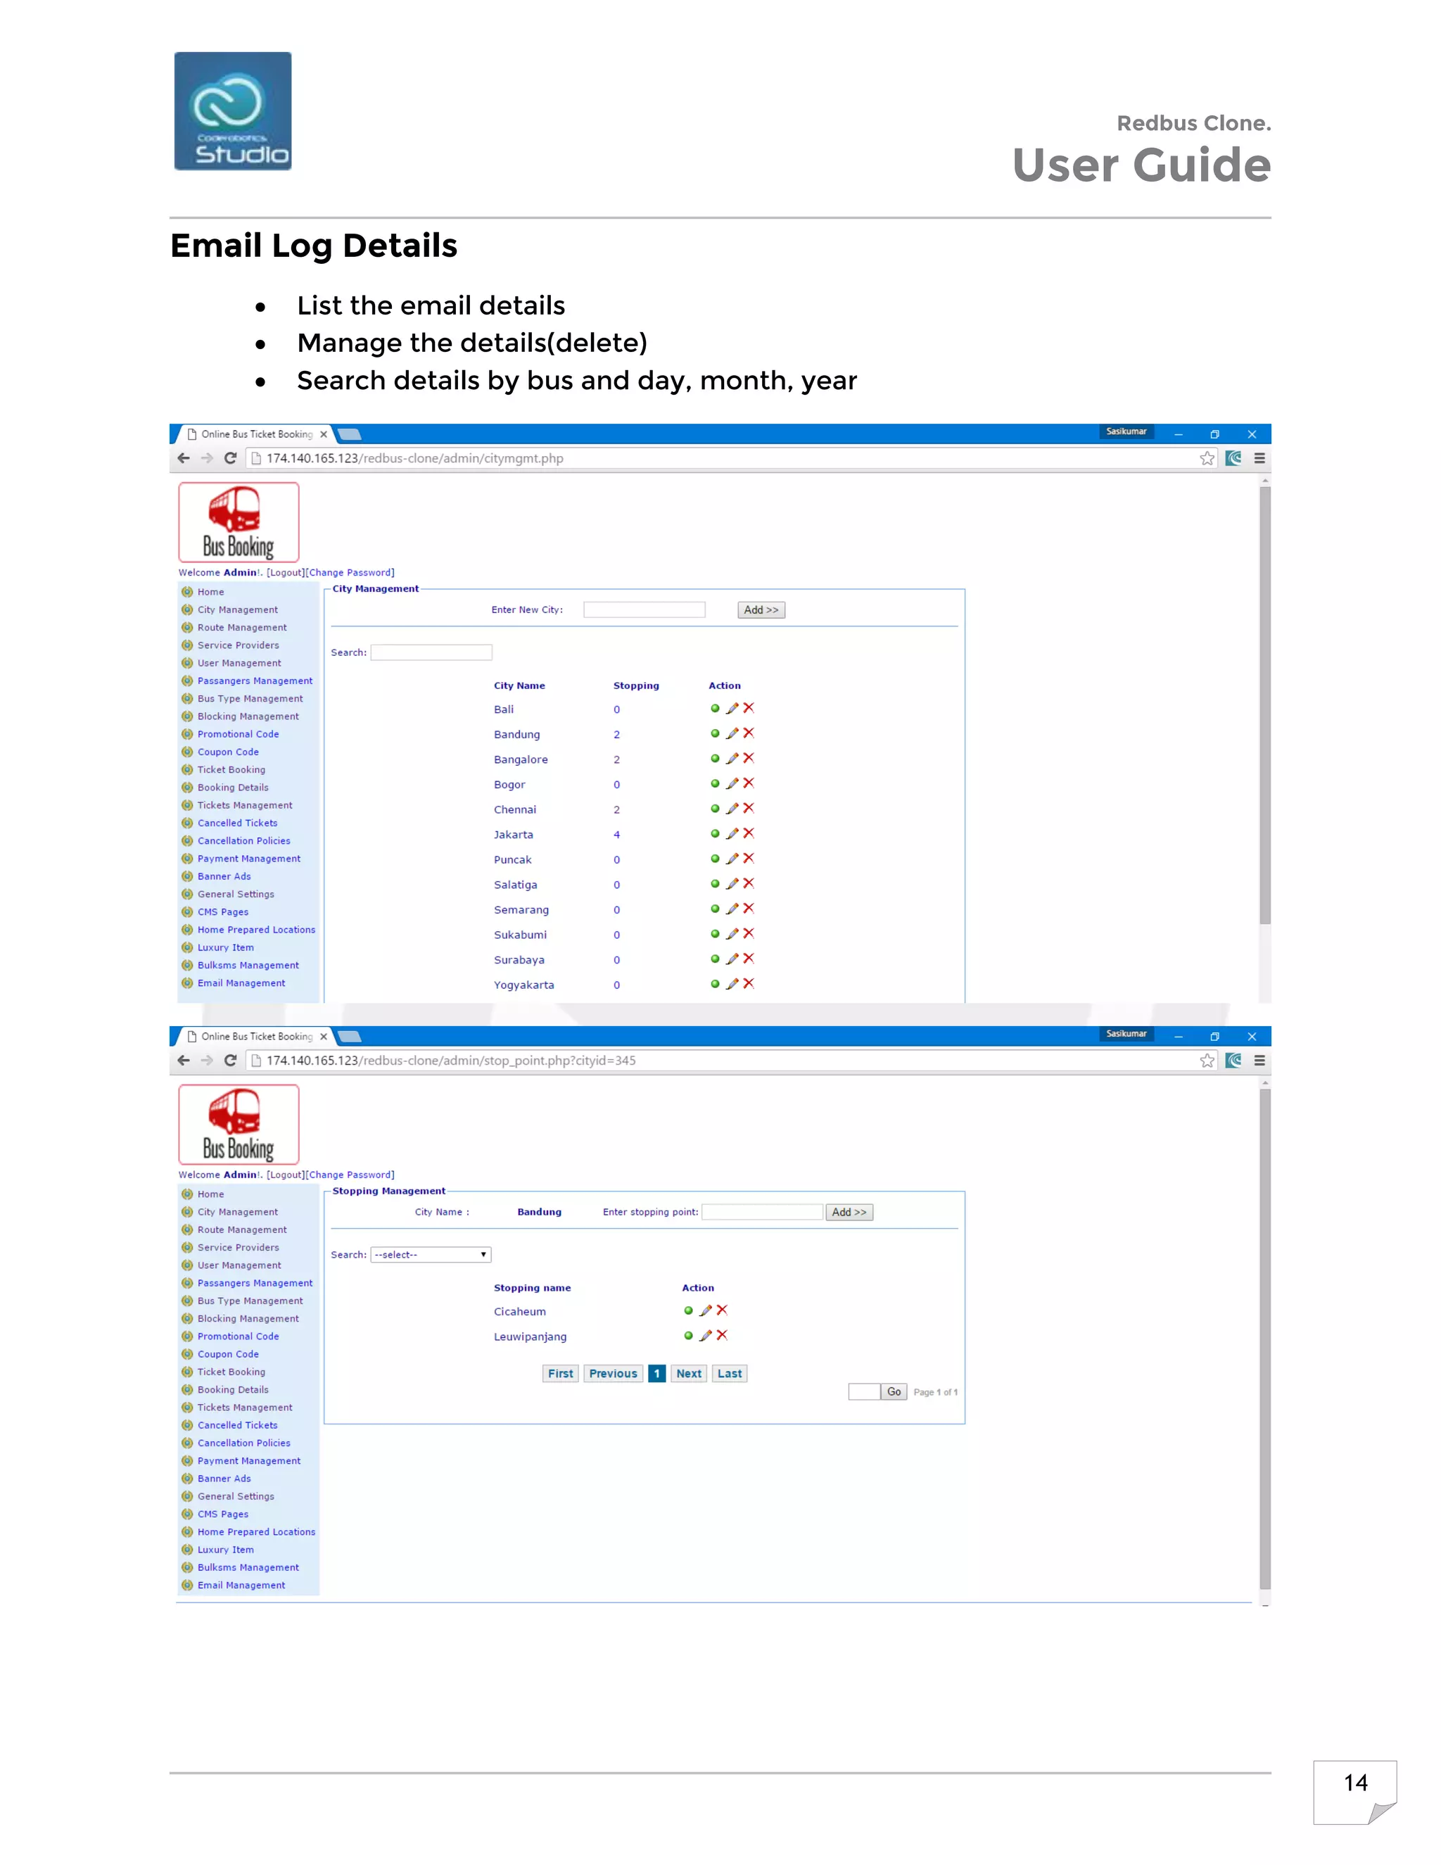Bookmark stop_point page with the star
This screenshot has width=1441, height=1865.
pos(1207,1061)
